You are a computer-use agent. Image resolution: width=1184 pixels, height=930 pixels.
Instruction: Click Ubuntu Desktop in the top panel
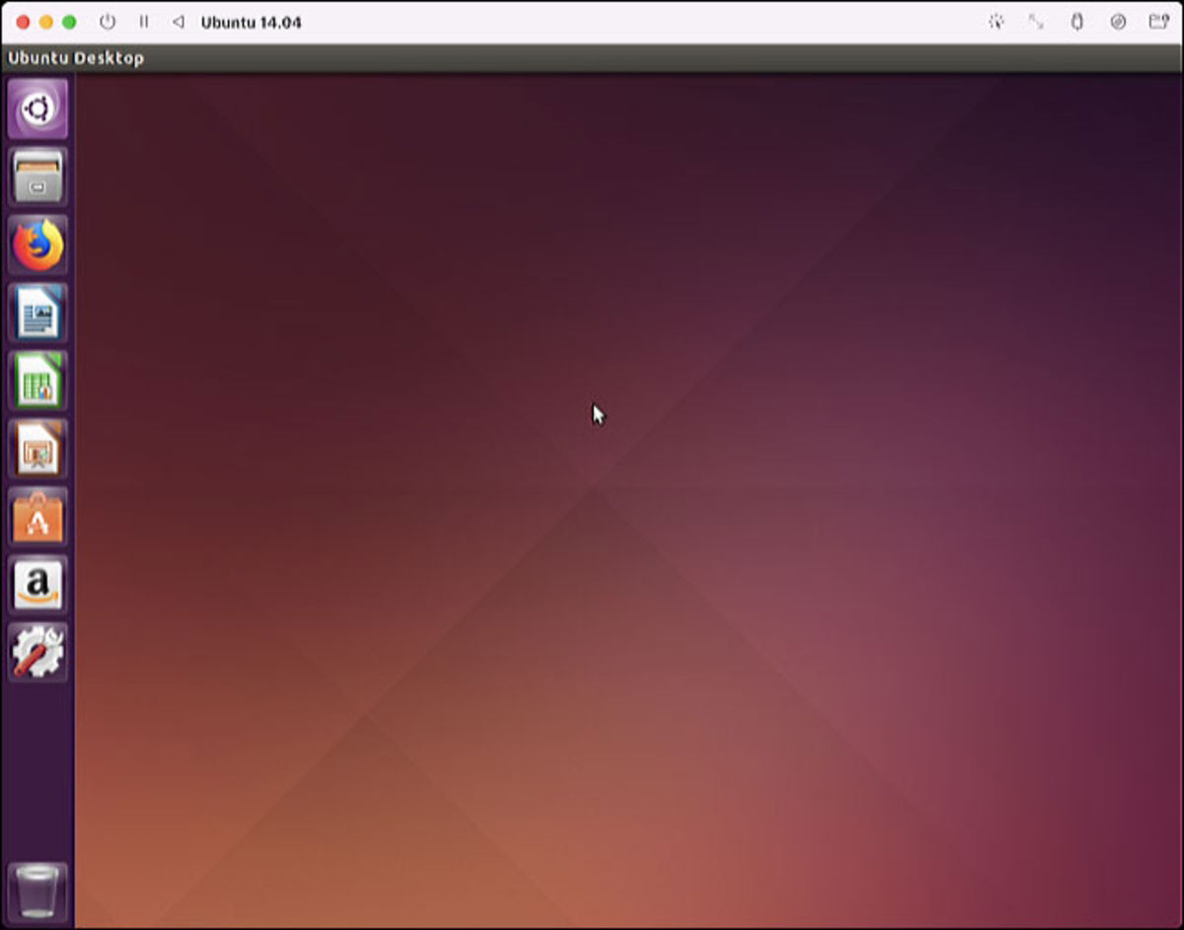click(75, 58)
